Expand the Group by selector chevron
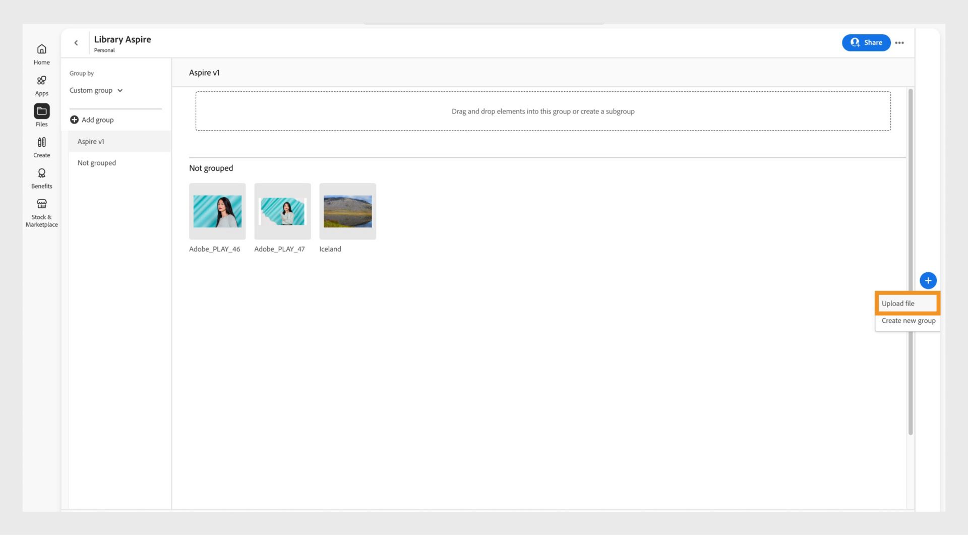 click(120, 91)
